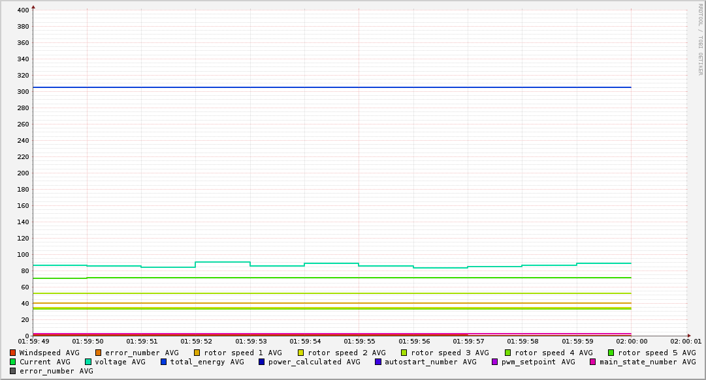Click the rotor speed 4 AVG legend square
The height and width of the screenshot is (380, 706).
507,353
